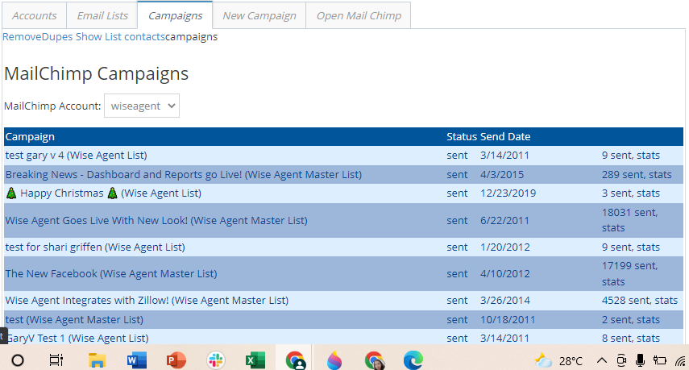The image size is (689, 370).
Task: Select the send date 6/22/2011
Action: pyautogui.click(x=504, y=220)
